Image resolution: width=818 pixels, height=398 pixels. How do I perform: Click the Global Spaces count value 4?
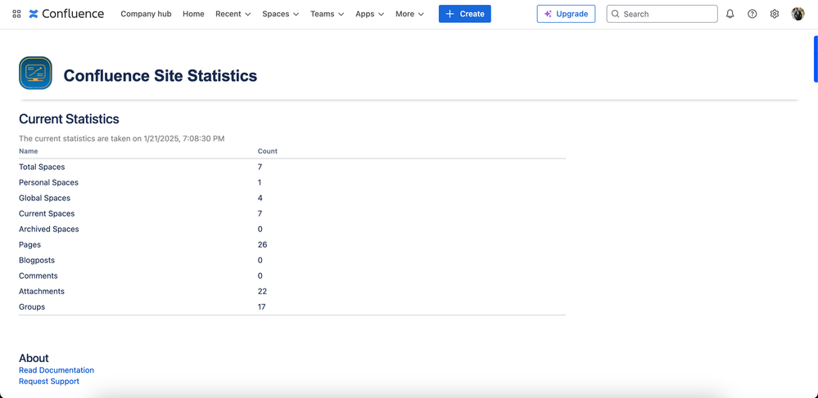(260, 198)
